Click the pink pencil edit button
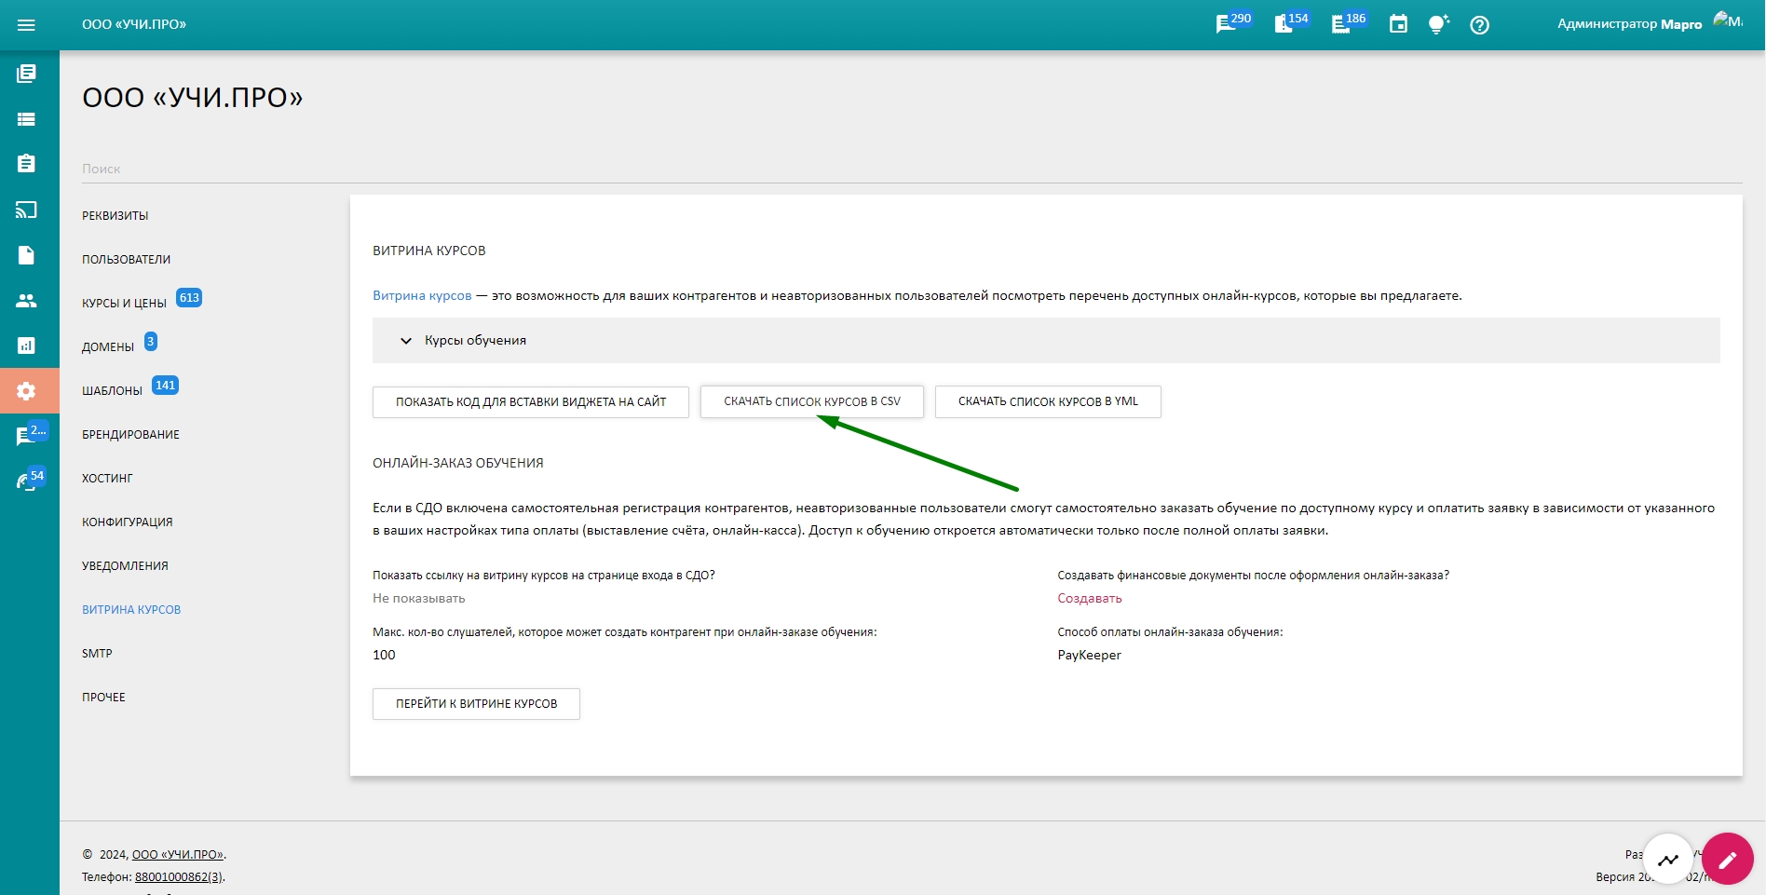Viewport: 1766px width, 895px height. [x=1728, y=859]
